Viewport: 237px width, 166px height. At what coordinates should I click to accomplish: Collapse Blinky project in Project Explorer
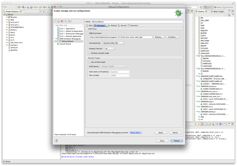(5, 15)
